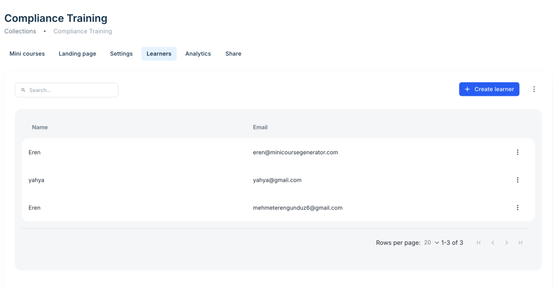The height and width of the screenshot is (287, 554).
Task: Open three-dot menu for mehmeterengunduz6@gmail.com row
Action: [517, 207]
